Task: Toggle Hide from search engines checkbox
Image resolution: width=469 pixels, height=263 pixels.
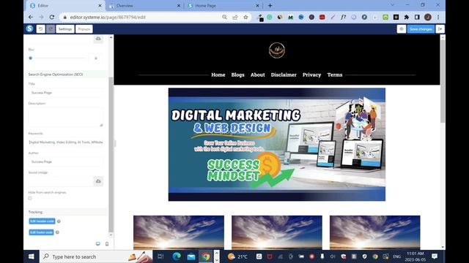Action: (30, 198)
